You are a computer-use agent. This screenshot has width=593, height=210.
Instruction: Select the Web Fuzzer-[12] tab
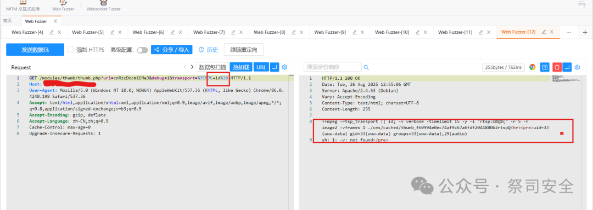[x=518, y=32]
